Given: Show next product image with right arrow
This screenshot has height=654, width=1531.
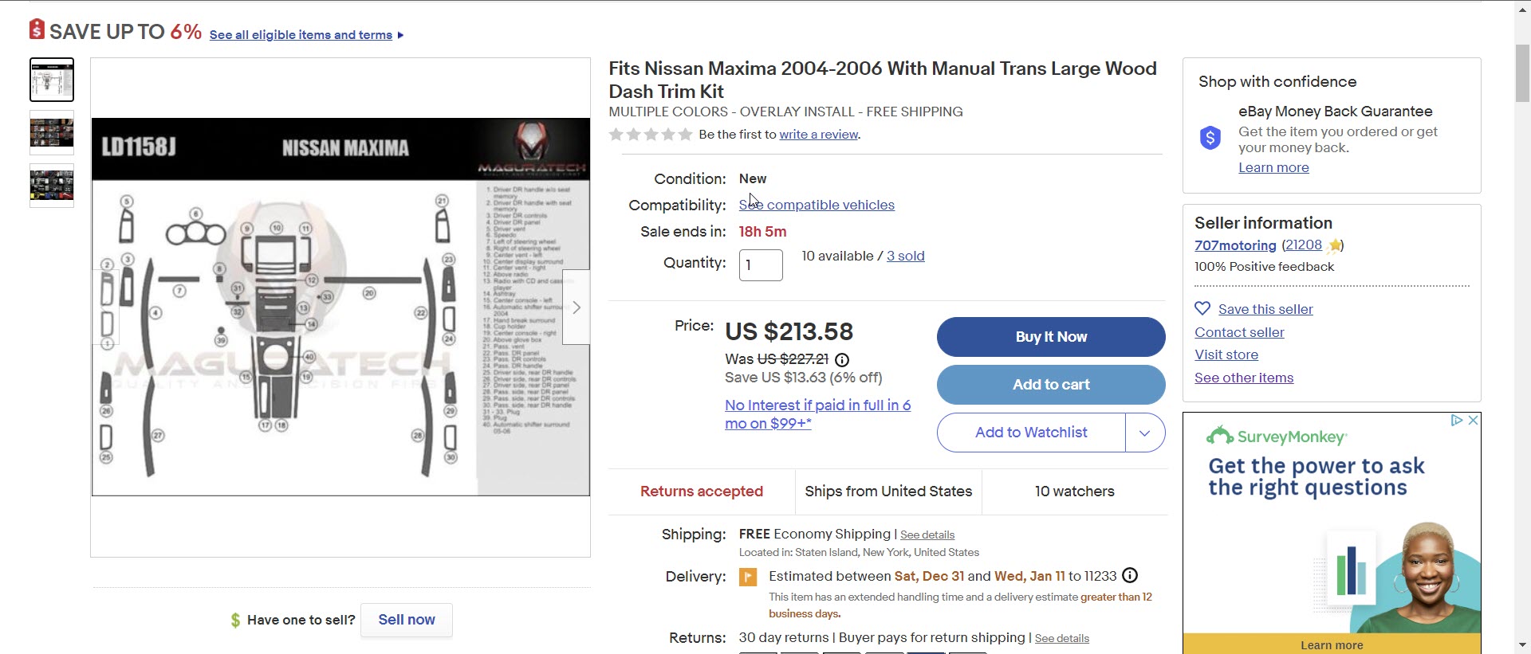Looking at the screenshot, I should pyautogui.click(x=576, y=307).
